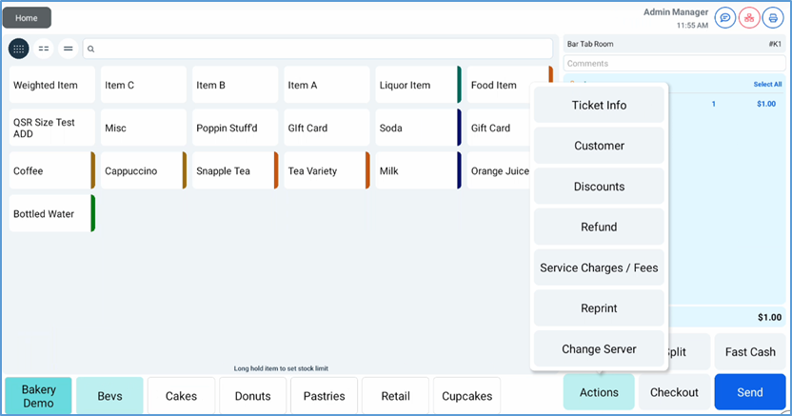
Task: Click the search magnifier icon
Action: 91,49
